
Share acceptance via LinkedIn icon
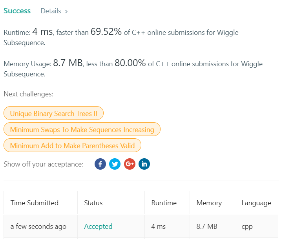tap(144, 164)
